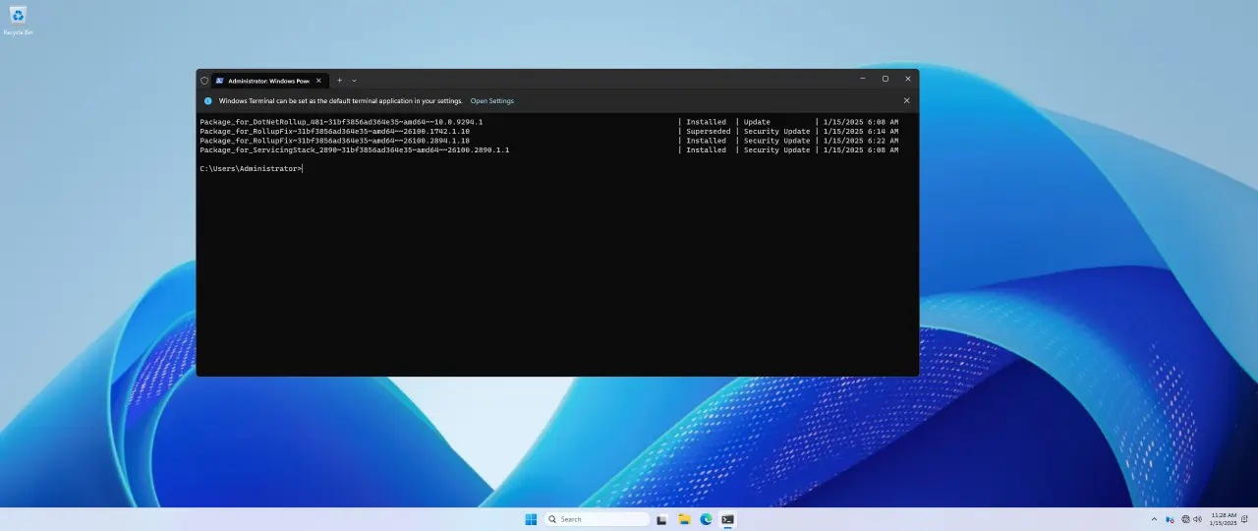This screenshot has width=1258, height=531.
Task: Open Task View from the taskbar
Action: [x=662, y=519]
